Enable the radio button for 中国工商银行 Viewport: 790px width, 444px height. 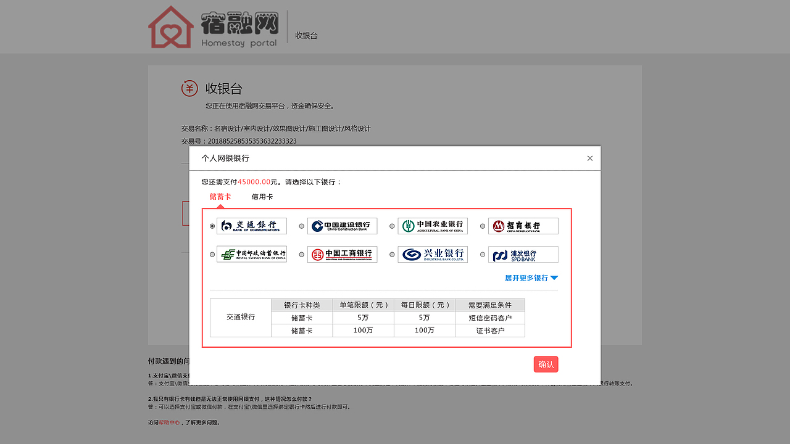pyautogui.click(x=301, y=254)
